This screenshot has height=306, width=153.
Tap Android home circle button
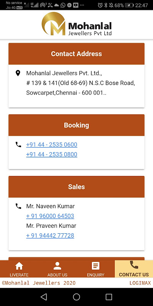point(76,297)
